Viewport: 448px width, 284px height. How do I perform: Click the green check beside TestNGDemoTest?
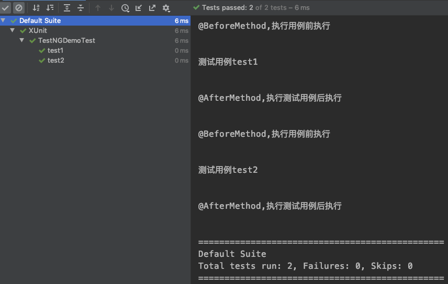point(32,41)
